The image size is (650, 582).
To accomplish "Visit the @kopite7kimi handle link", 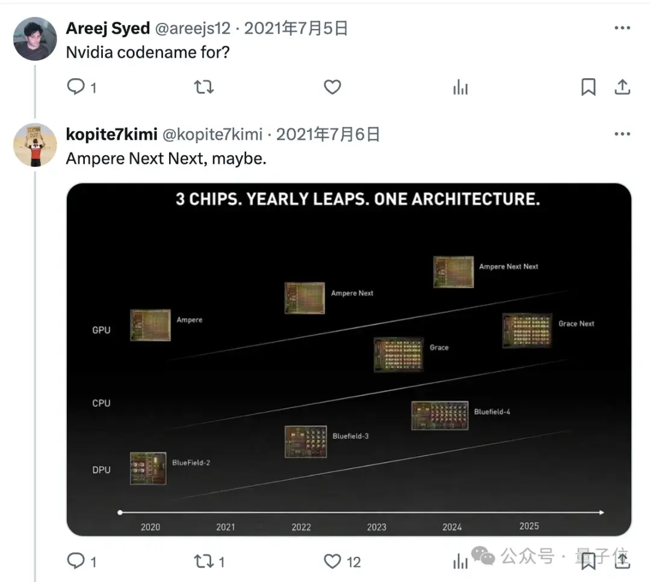I will pos(212,134).
